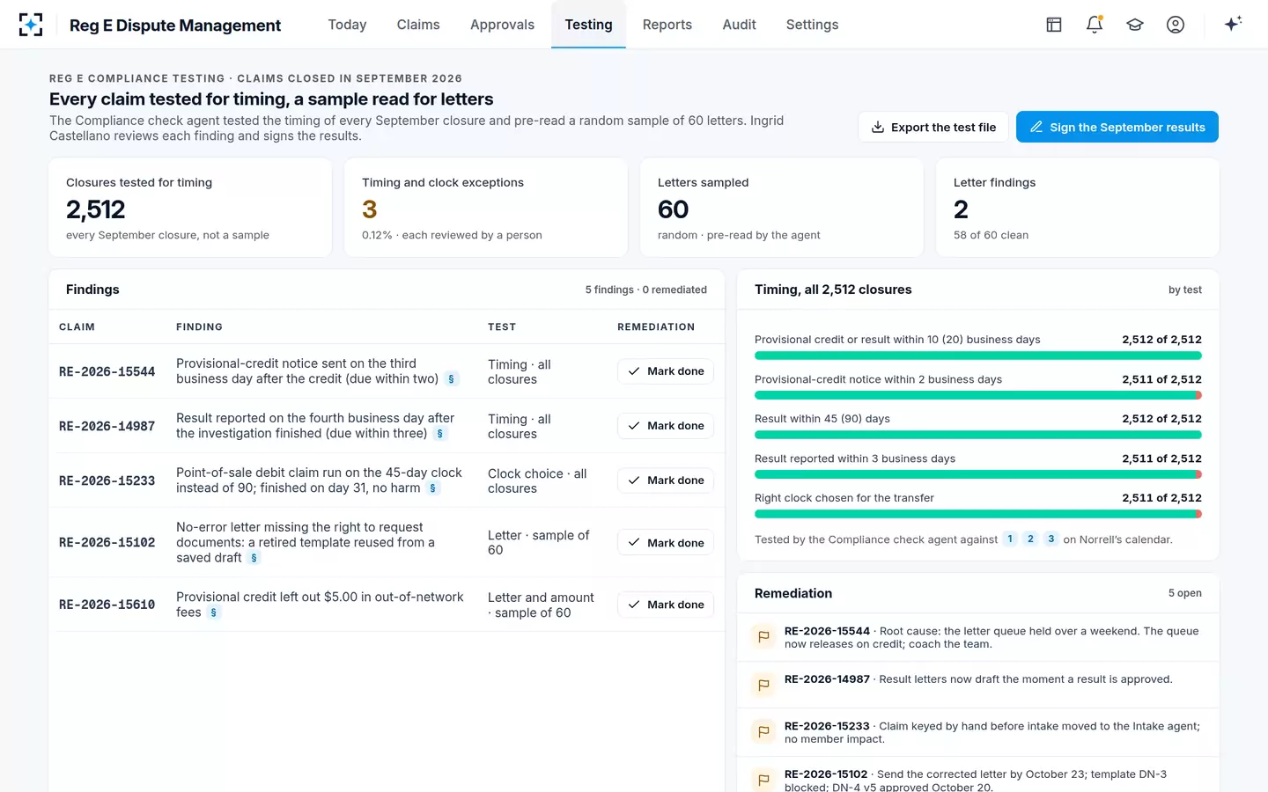
Task: Open citation icon on RE-2026-15102 finding
Action: pyautogui.click(x=254, y=558)
